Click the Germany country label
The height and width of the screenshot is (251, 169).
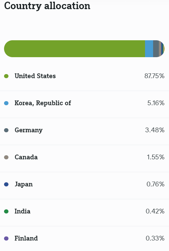tap(29, 130)
